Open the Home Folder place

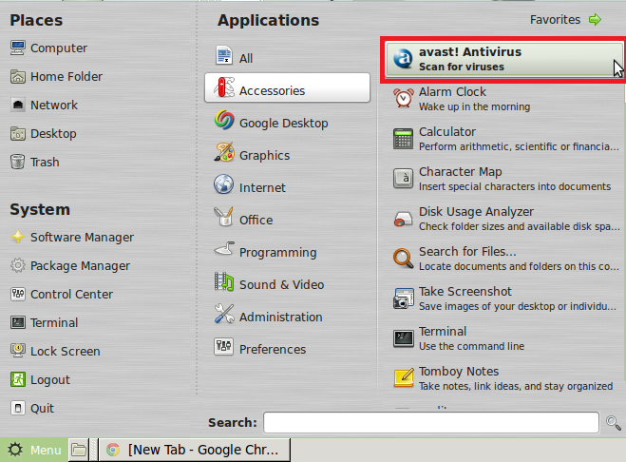[x=56, y=76]
